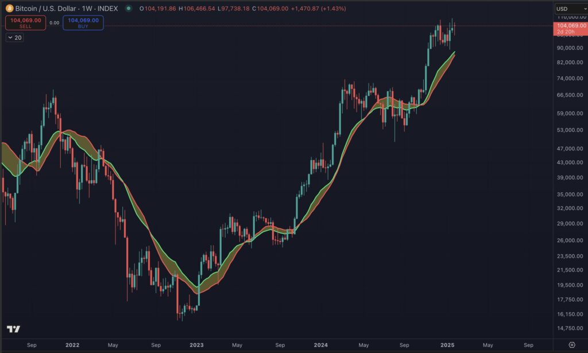
Task: Click the 2022 label on the time axis
Action: tap(72, 345)
